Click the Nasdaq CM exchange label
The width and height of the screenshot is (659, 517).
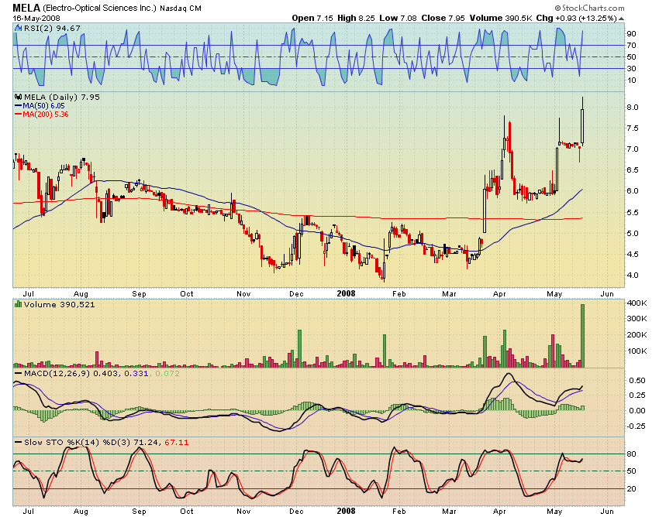coord(181,9)
